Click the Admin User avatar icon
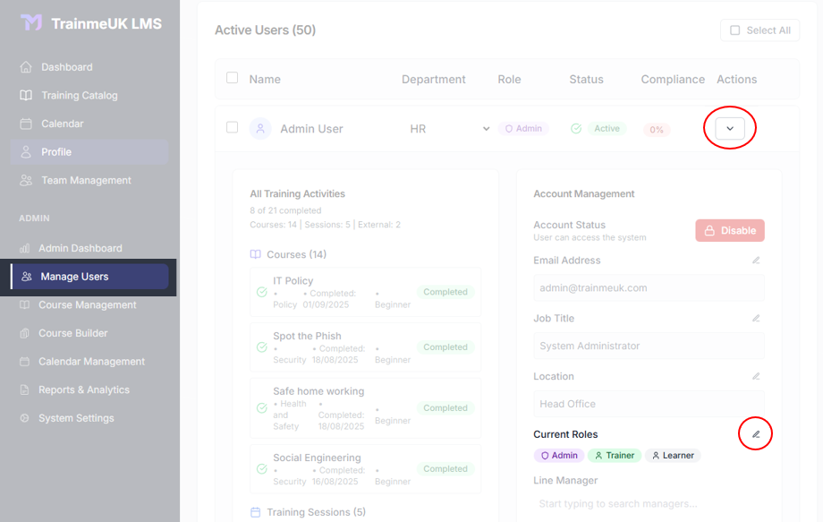This screenshot has height=522, width=823. pos(259,128)
